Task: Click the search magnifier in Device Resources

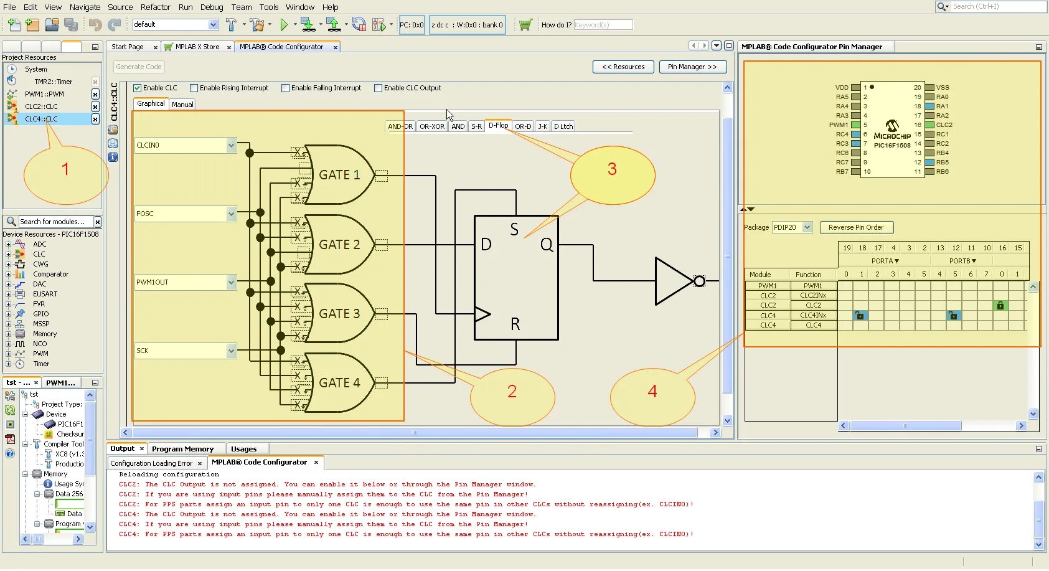Action: [11, 222]
